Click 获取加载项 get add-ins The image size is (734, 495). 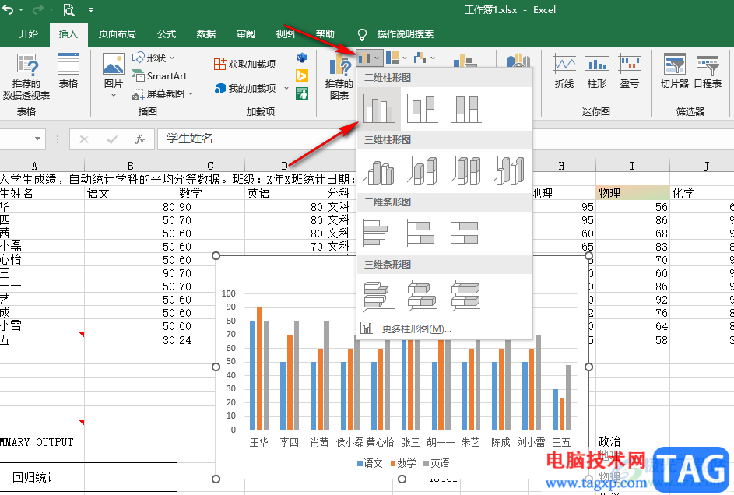[245, 64]
